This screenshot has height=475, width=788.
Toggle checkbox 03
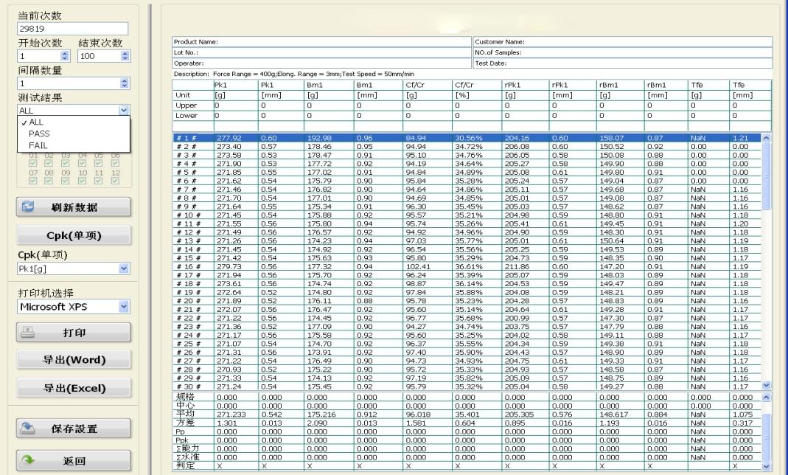(x=66, y=163)
